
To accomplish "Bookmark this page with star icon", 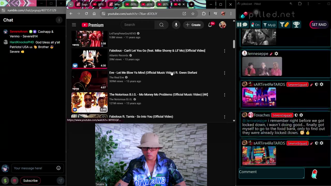I will (x=193, y=14).
